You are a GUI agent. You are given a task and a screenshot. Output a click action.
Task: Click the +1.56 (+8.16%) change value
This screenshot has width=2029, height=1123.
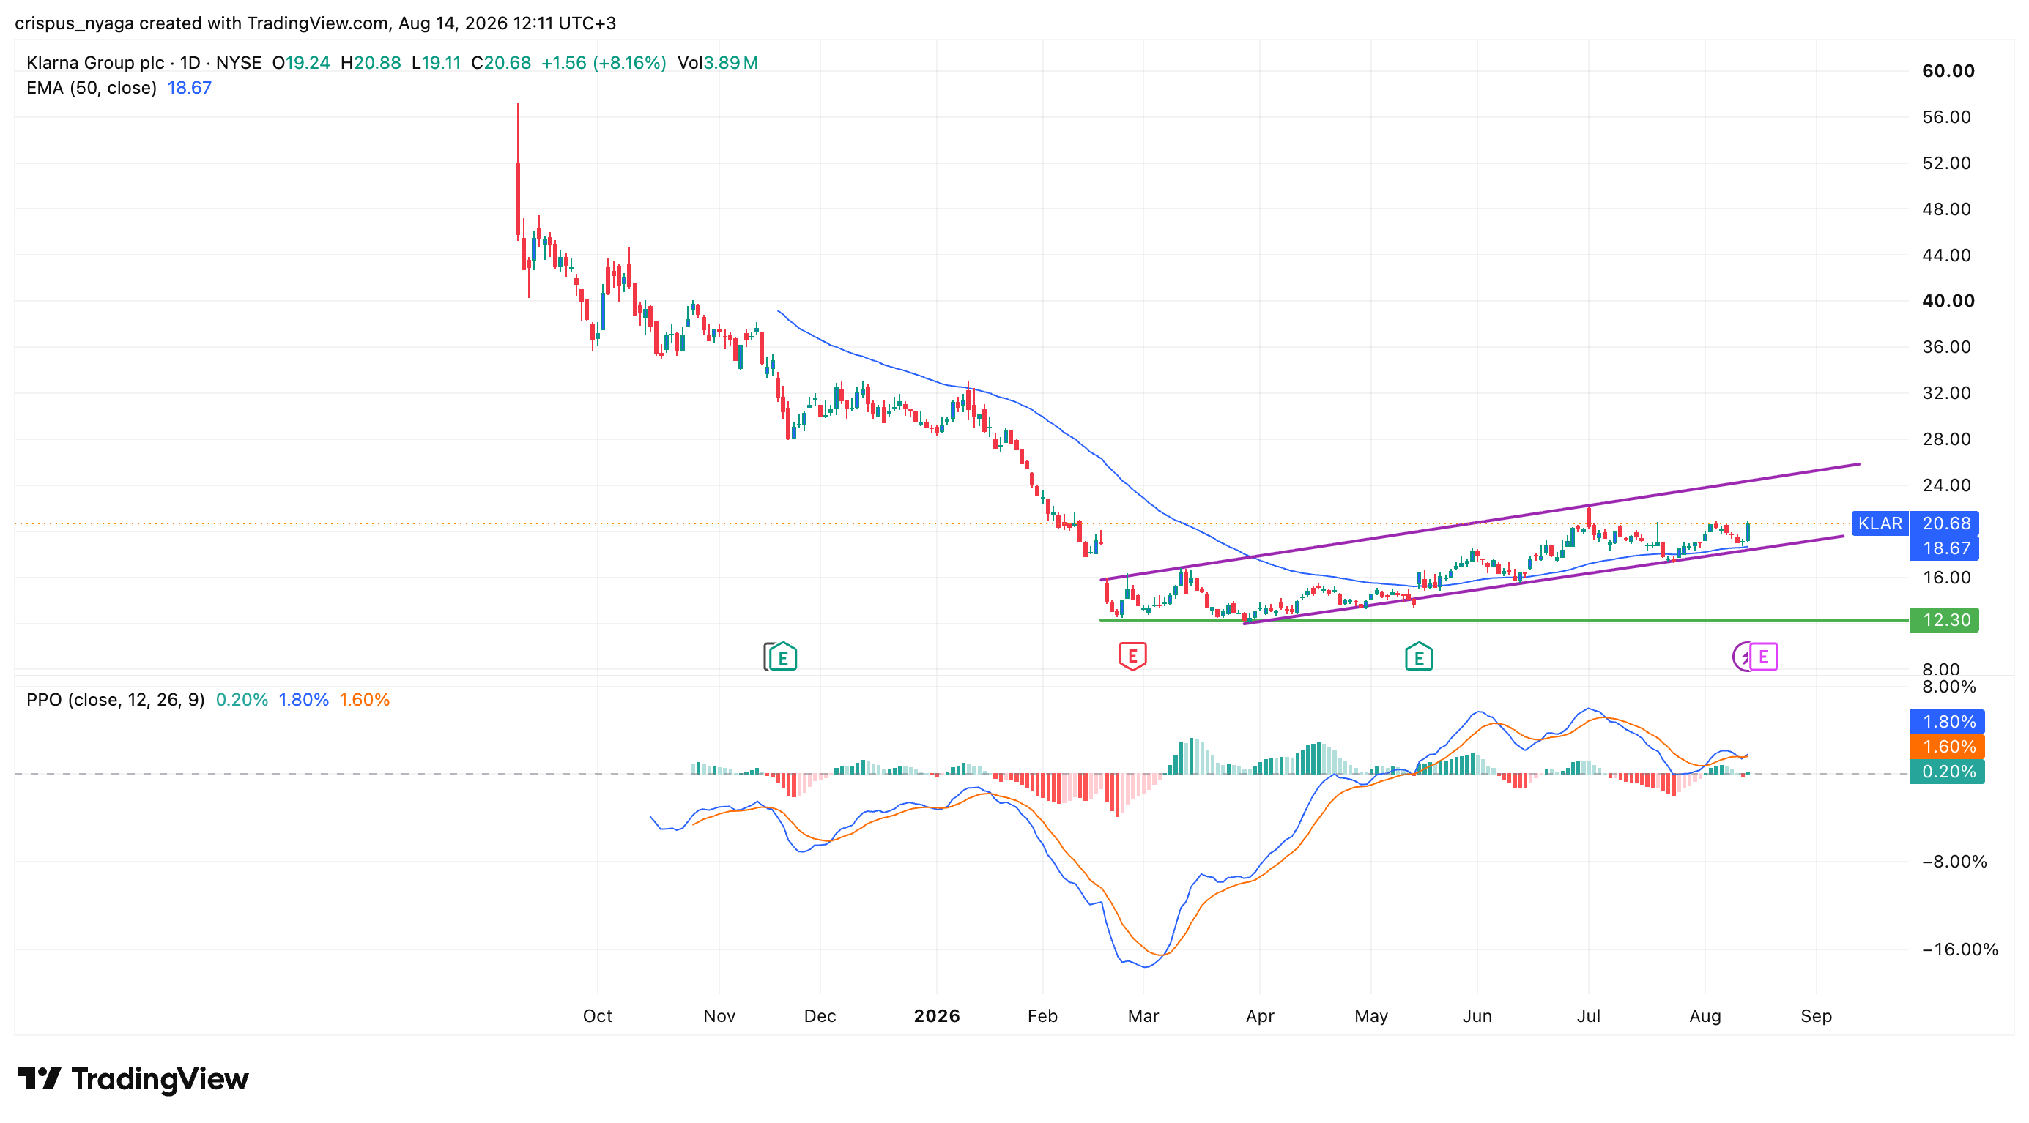pos(604,63)
